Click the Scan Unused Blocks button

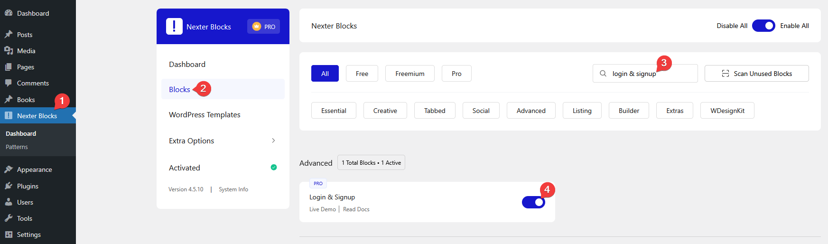[x=756, y=74]
